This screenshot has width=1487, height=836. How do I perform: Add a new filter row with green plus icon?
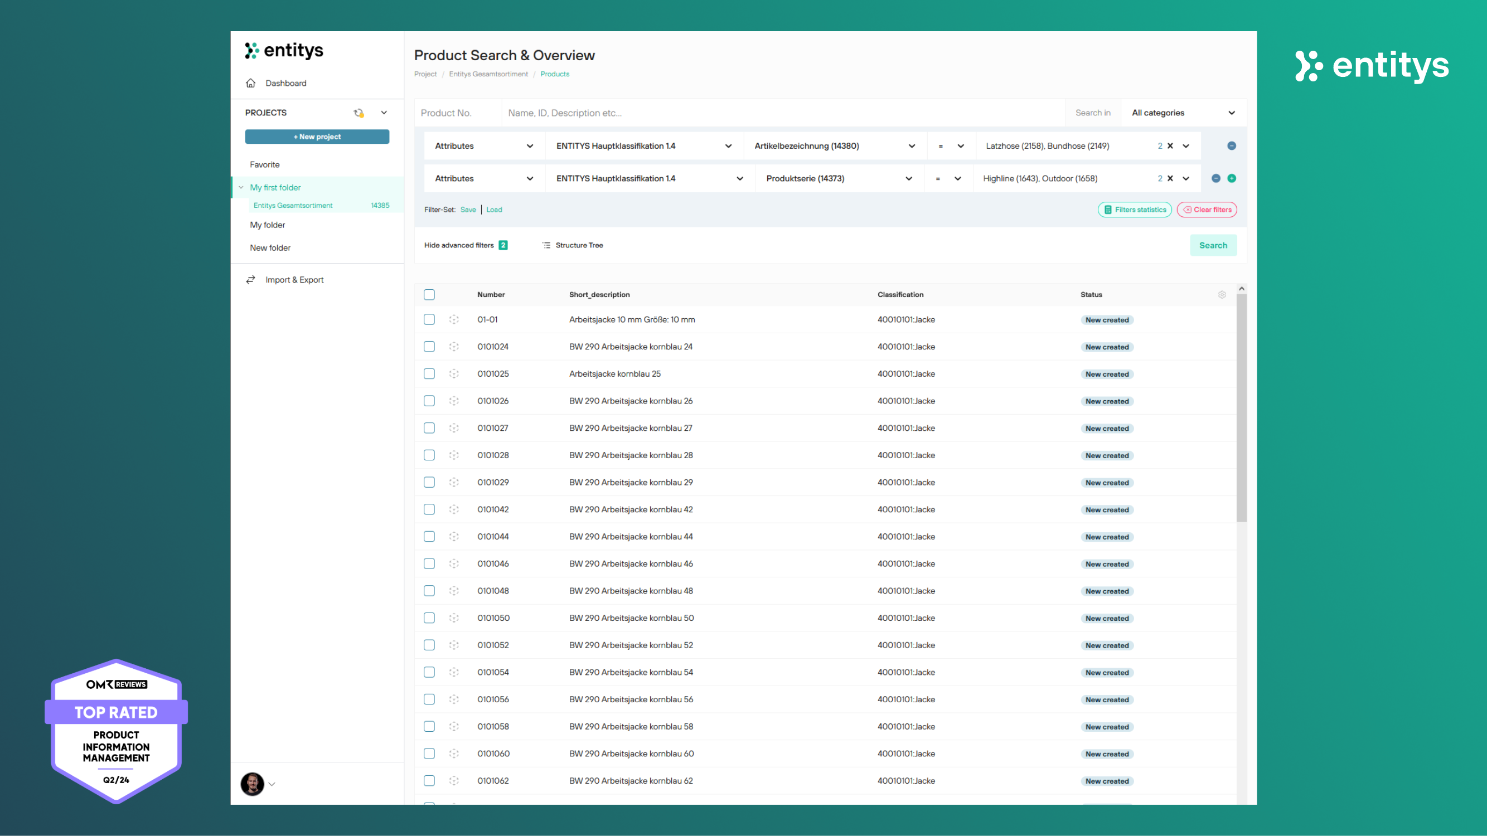click(x=1231, y=178)
